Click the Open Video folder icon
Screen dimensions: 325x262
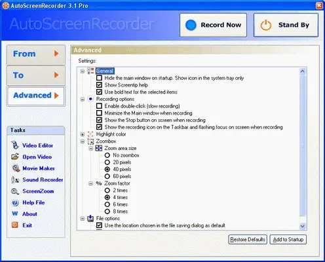tap(15, 157)
